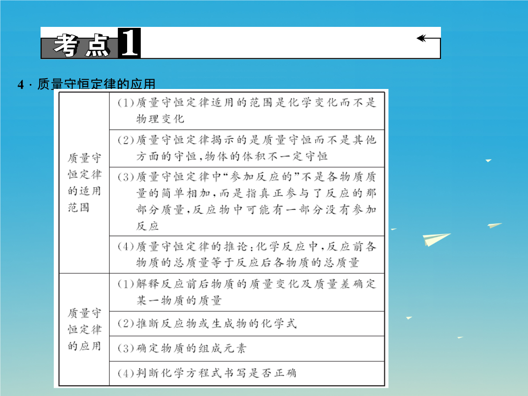Click item (2) 质量守恒定律揭示的是质量守恒

click(x=247, y=149)
